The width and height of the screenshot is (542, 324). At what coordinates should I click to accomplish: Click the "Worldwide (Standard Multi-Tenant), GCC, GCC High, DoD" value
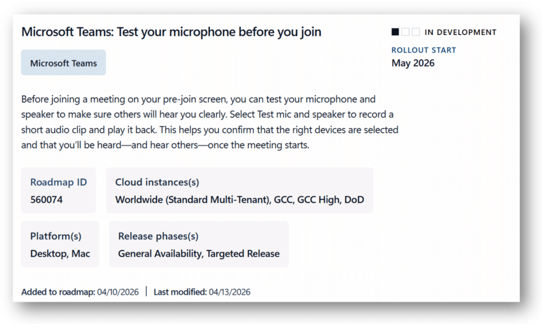(x=240, y=200)
